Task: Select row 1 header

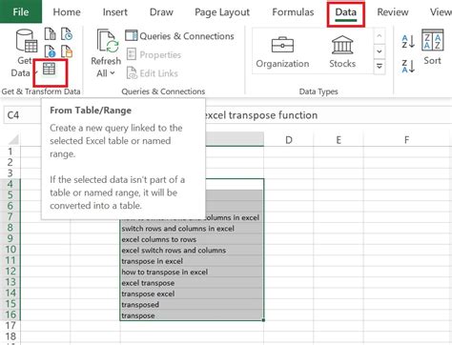Action: (10, 152)
